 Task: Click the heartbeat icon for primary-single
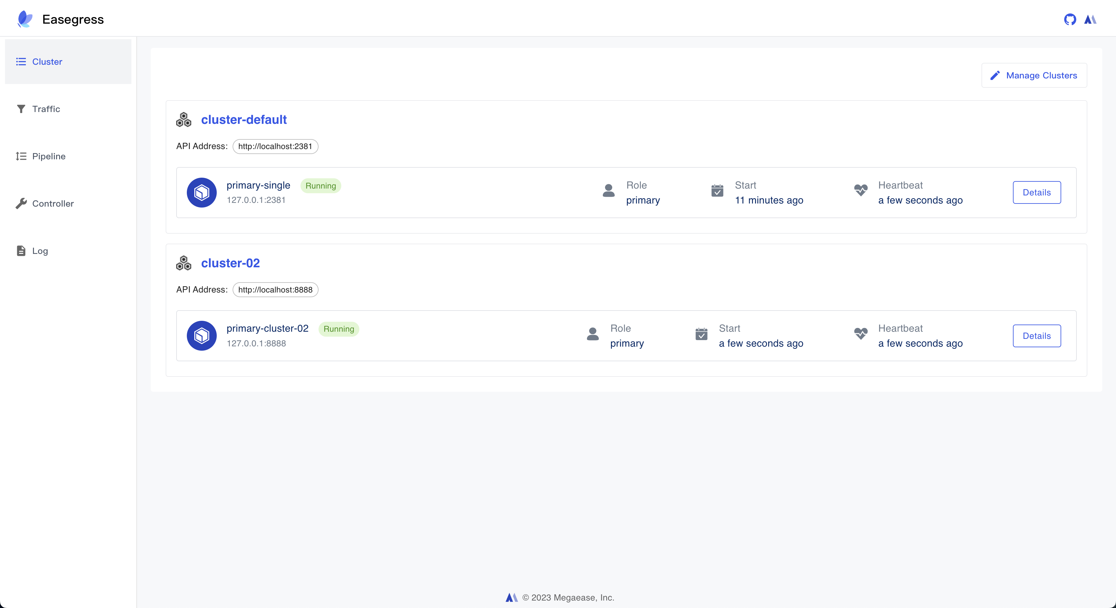(860, 190)
